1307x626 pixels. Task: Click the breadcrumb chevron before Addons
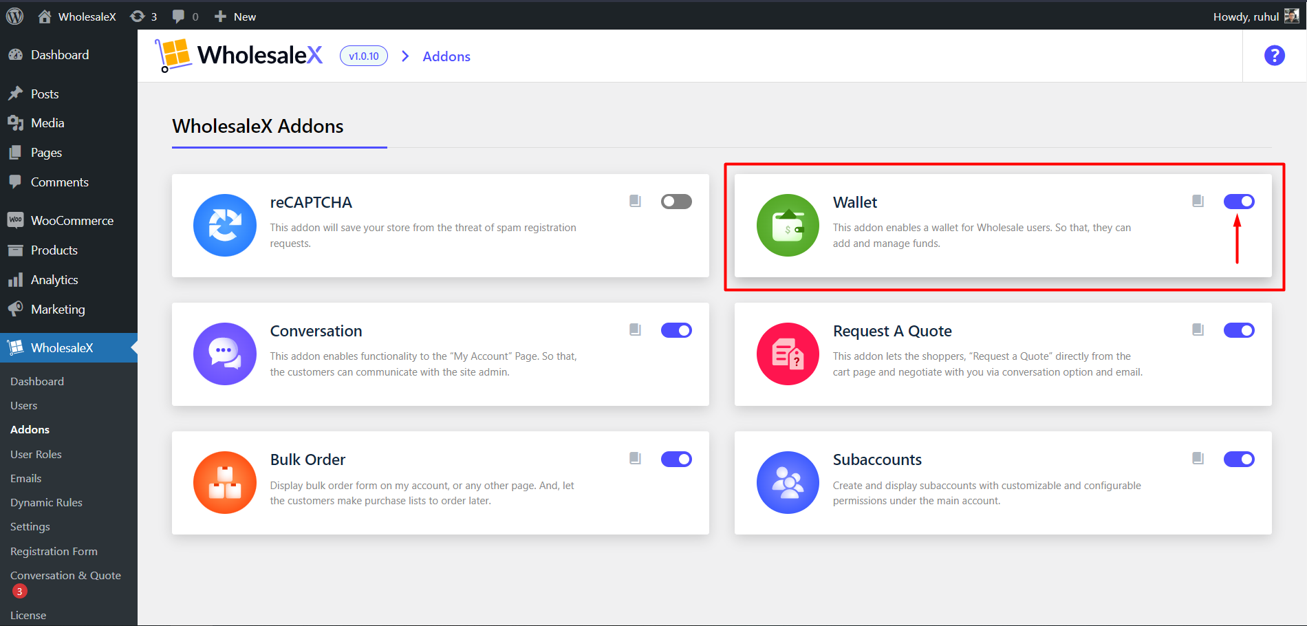coord(405,56)
